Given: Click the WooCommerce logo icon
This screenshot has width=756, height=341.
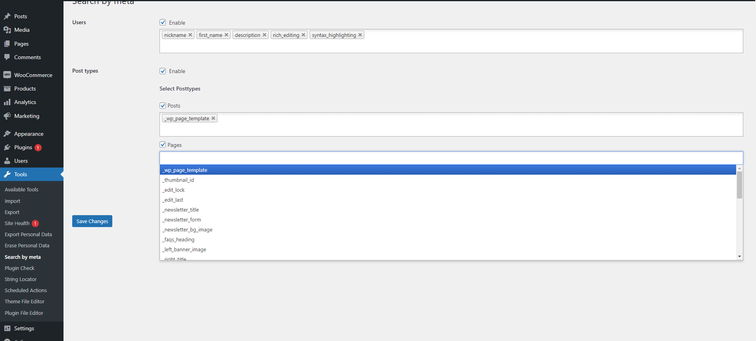Looking at the screenshot, I should point(7,75).
